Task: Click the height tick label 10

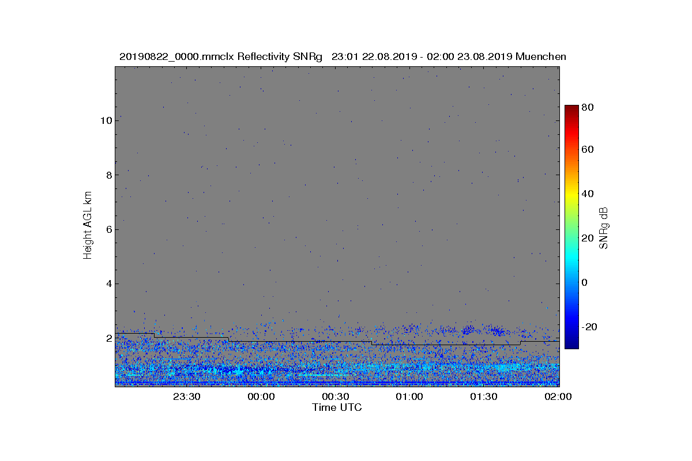Action: click(x=106, y=120)
